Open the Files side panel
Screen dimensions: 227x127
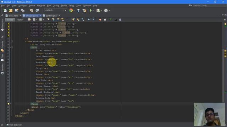[2, 58]
